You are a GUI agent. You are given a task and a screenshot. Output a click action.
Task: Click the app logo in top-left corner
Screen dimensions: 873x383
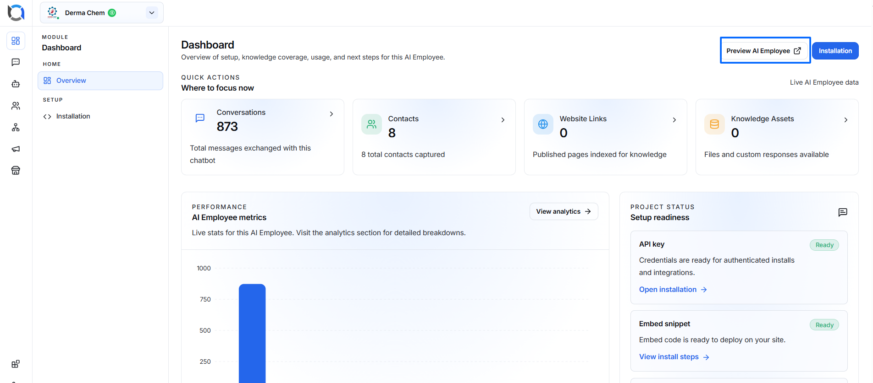coord(16,13)
